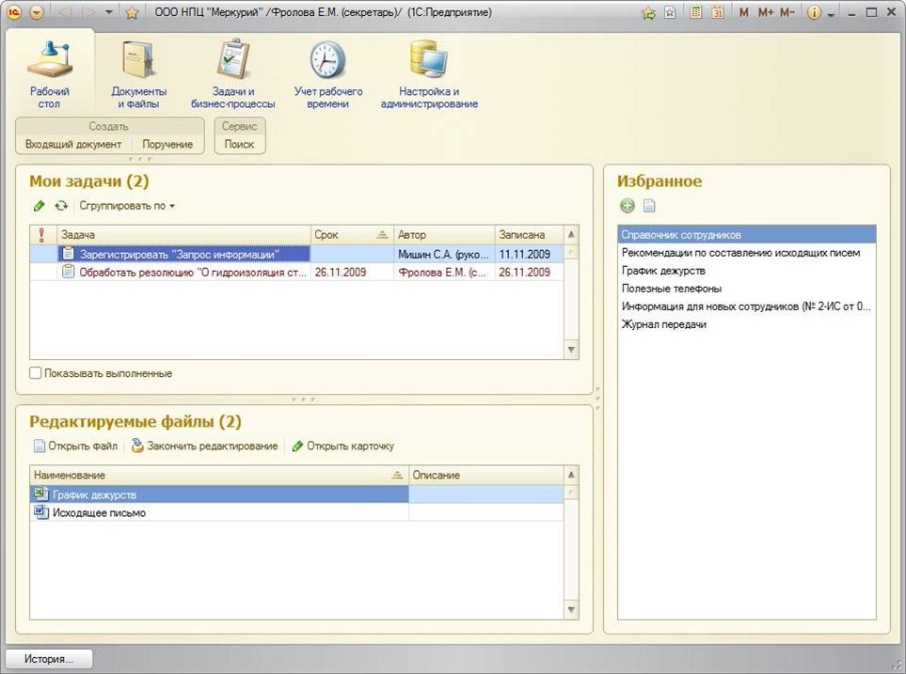Click the star favorites icon in title bar
The image size is (906, 674).
(132, 13)
